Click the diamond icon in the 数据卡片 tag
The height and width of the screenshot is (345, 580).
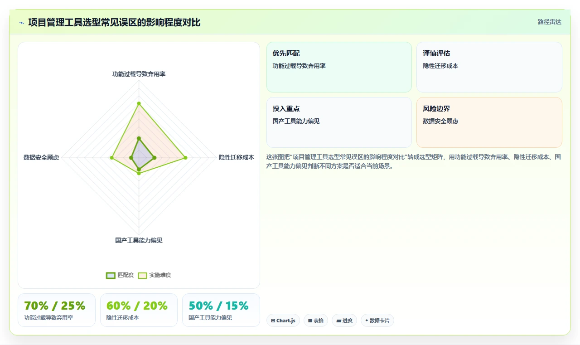point(367,321)
